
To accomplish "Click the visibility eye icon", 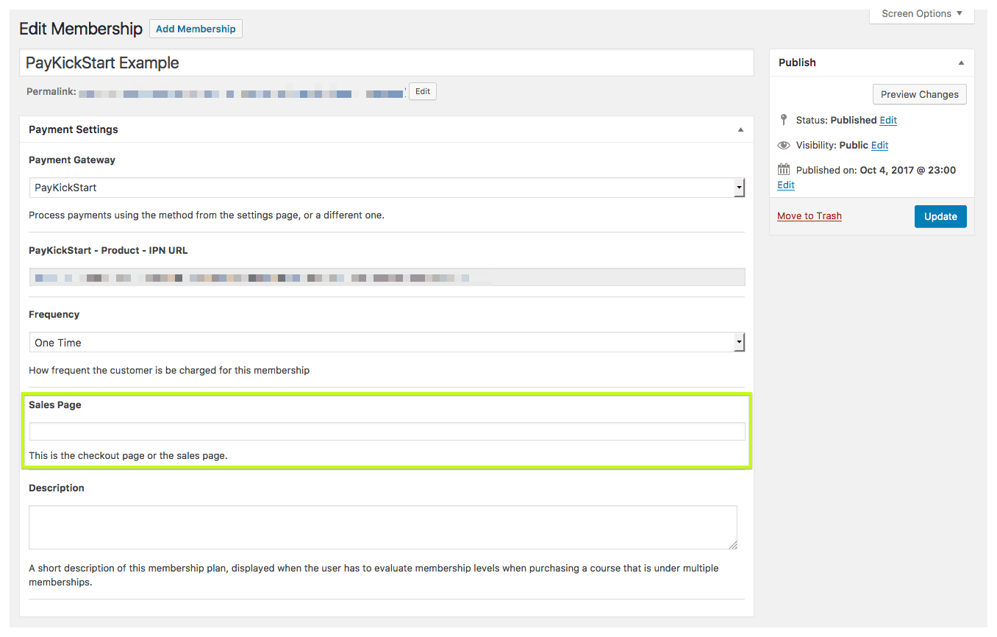I will (x=784, y=145).
